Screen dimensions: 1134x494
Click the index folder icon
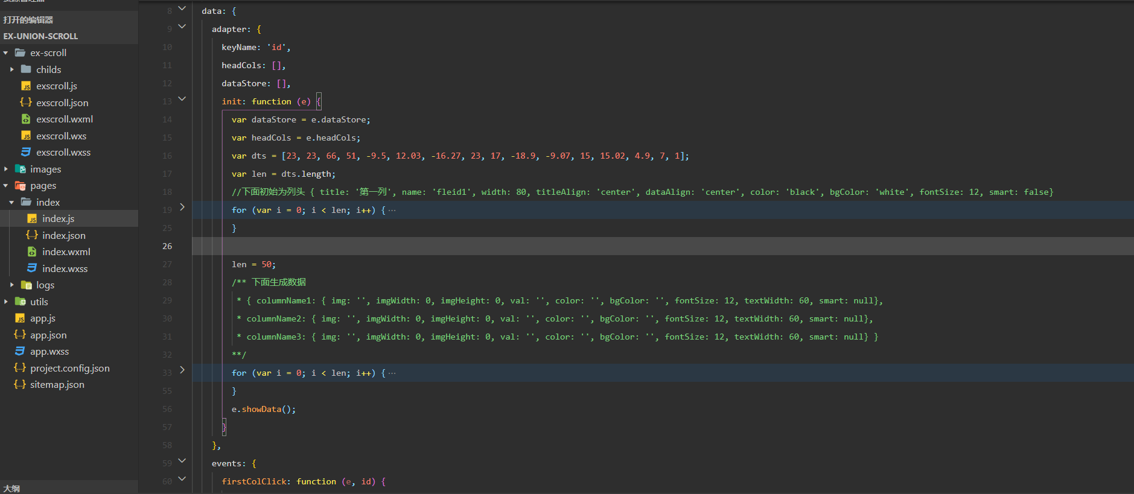[x=26, y=202]
